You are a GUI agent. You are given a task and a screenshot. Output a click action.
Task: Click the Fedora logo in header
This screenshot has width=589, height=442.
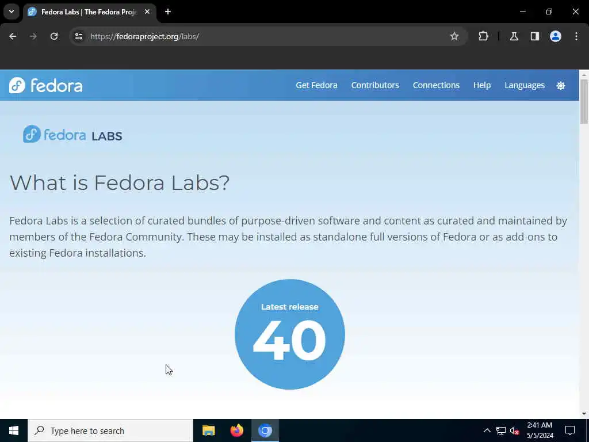coord(46,85)
